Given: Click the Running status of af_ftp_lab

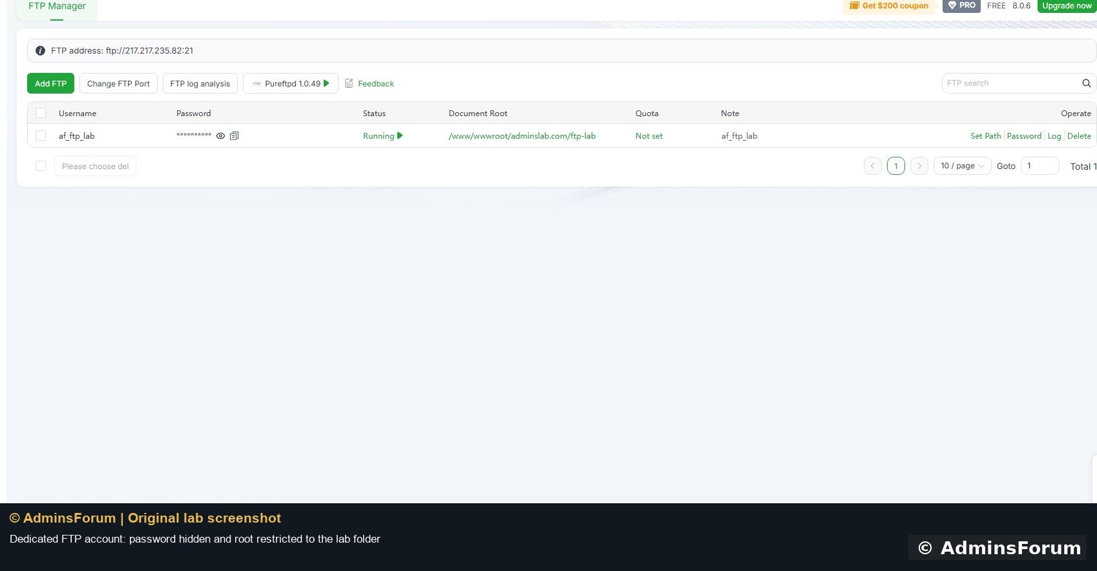Looking at the screenshot, I should 379,136.
